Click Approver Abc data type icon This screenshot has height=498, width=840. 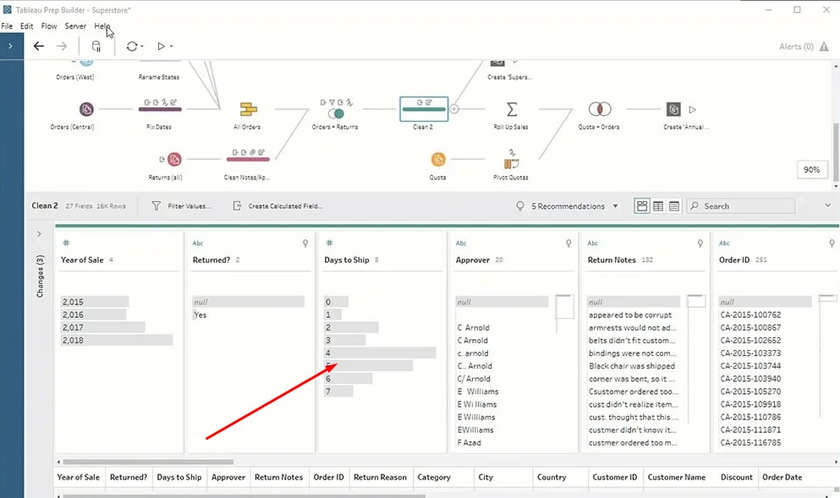point(461,244)
